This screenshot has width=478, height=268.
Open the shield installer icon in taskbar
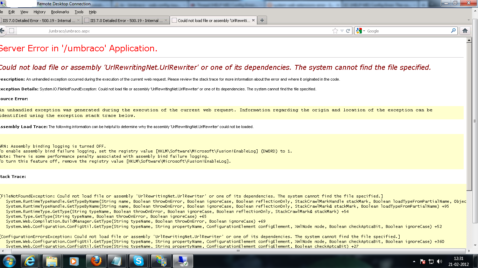161,261
